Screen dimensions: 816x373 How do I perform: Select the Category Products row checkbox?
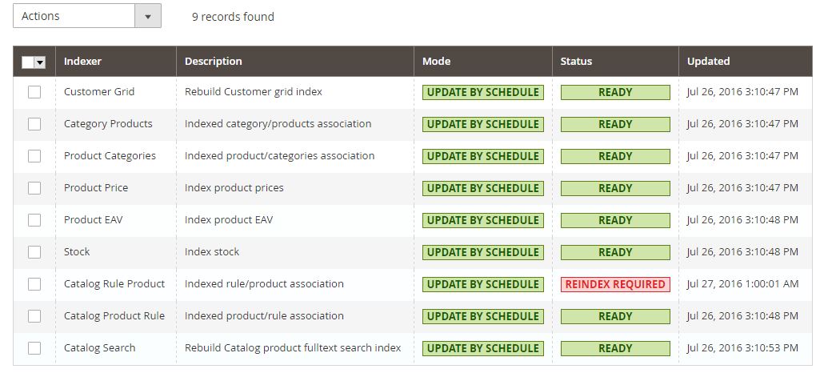tap(34, 124)
